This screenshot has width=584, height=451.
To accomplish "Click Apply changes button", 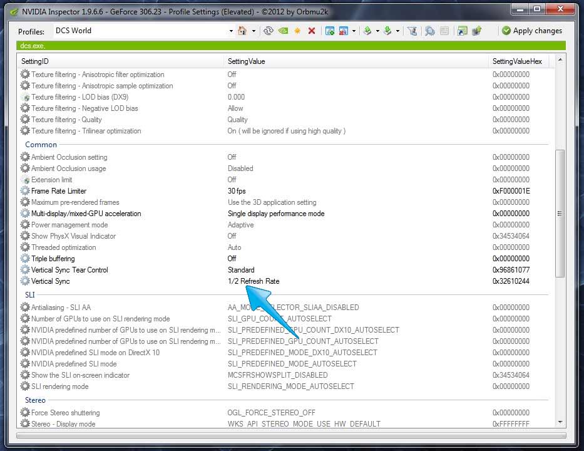I will tap(531, 31).
